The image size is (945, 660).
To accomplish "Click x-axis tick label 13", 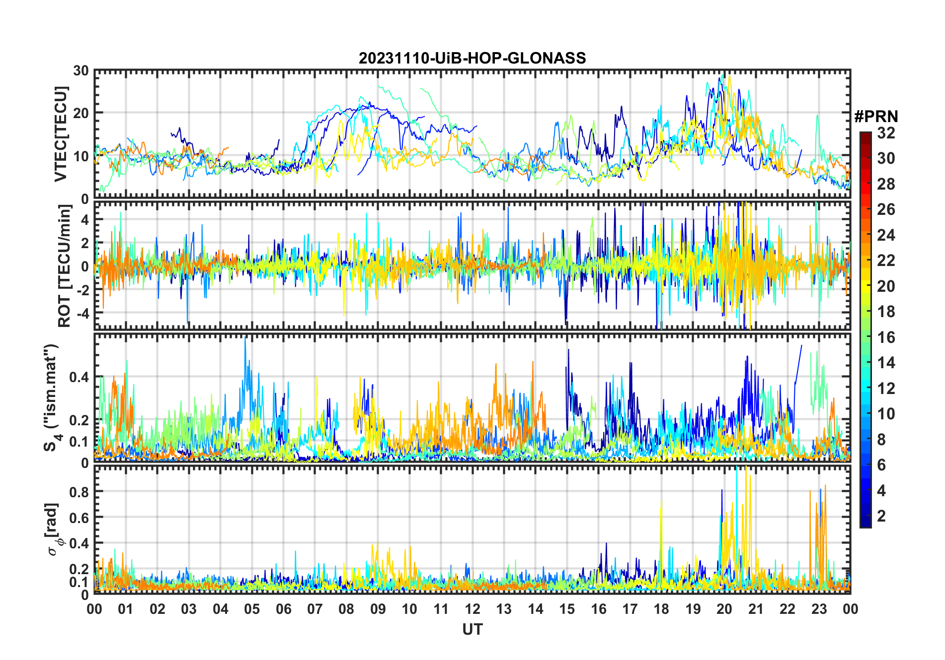I will click(x=504, y=609).
